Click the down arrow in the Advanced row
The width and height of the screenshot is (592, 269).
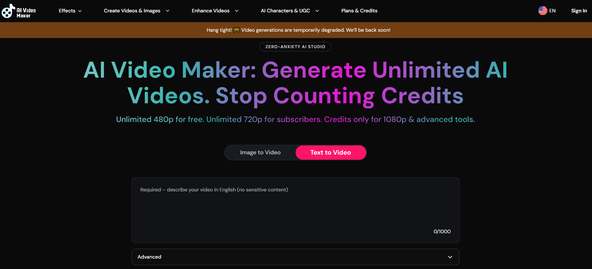point(450,257)
